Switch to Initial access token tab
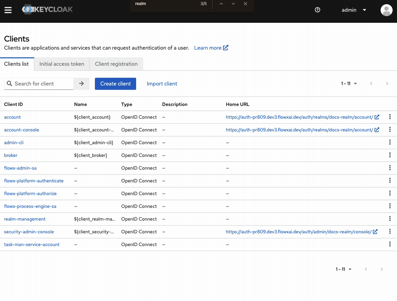The image size is (397, 301). [x=62, y=64]
